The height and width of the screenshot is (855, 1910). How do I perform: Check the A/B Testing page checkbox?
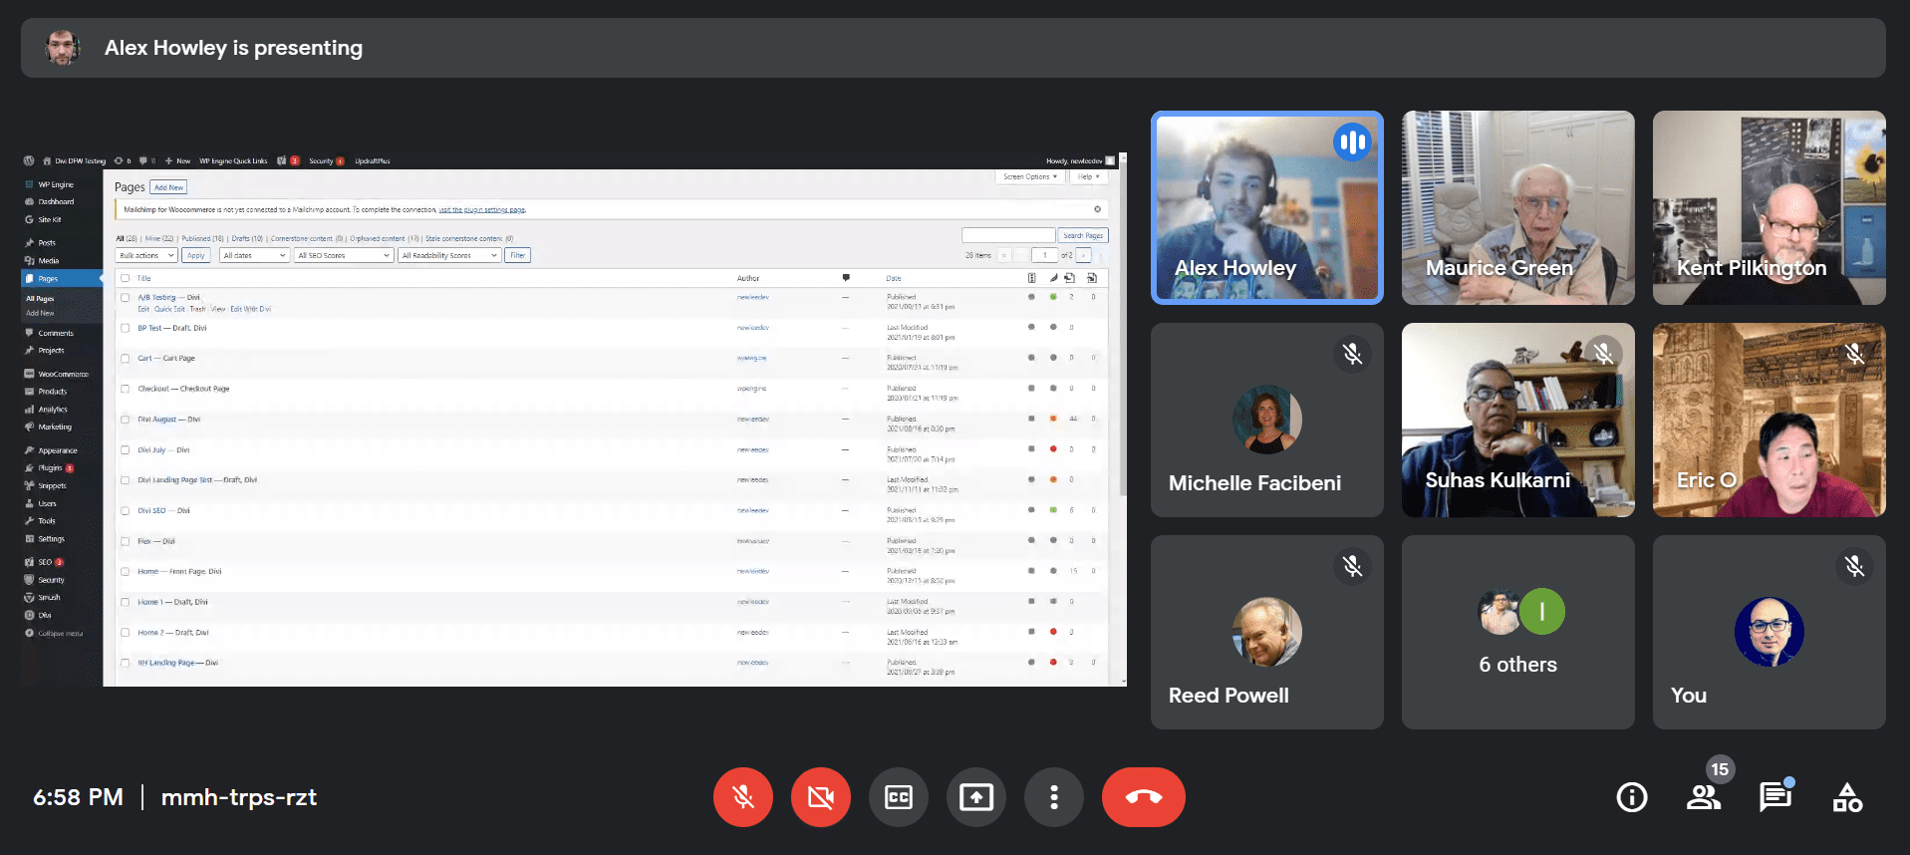[x=126, y=297]
